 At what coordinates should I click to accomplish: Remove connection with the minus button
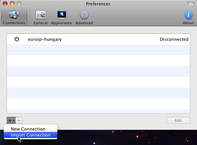click(x=19, y=120)
